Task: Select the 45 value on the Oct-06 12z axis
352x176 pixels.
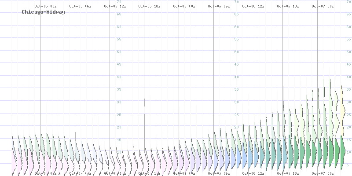Action: [237, 64]
